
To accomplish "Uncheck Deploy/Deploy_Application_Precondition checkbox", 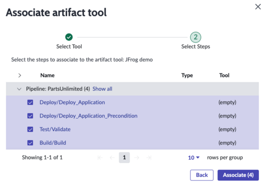I will pyautogui.click(x=30, y=116).
